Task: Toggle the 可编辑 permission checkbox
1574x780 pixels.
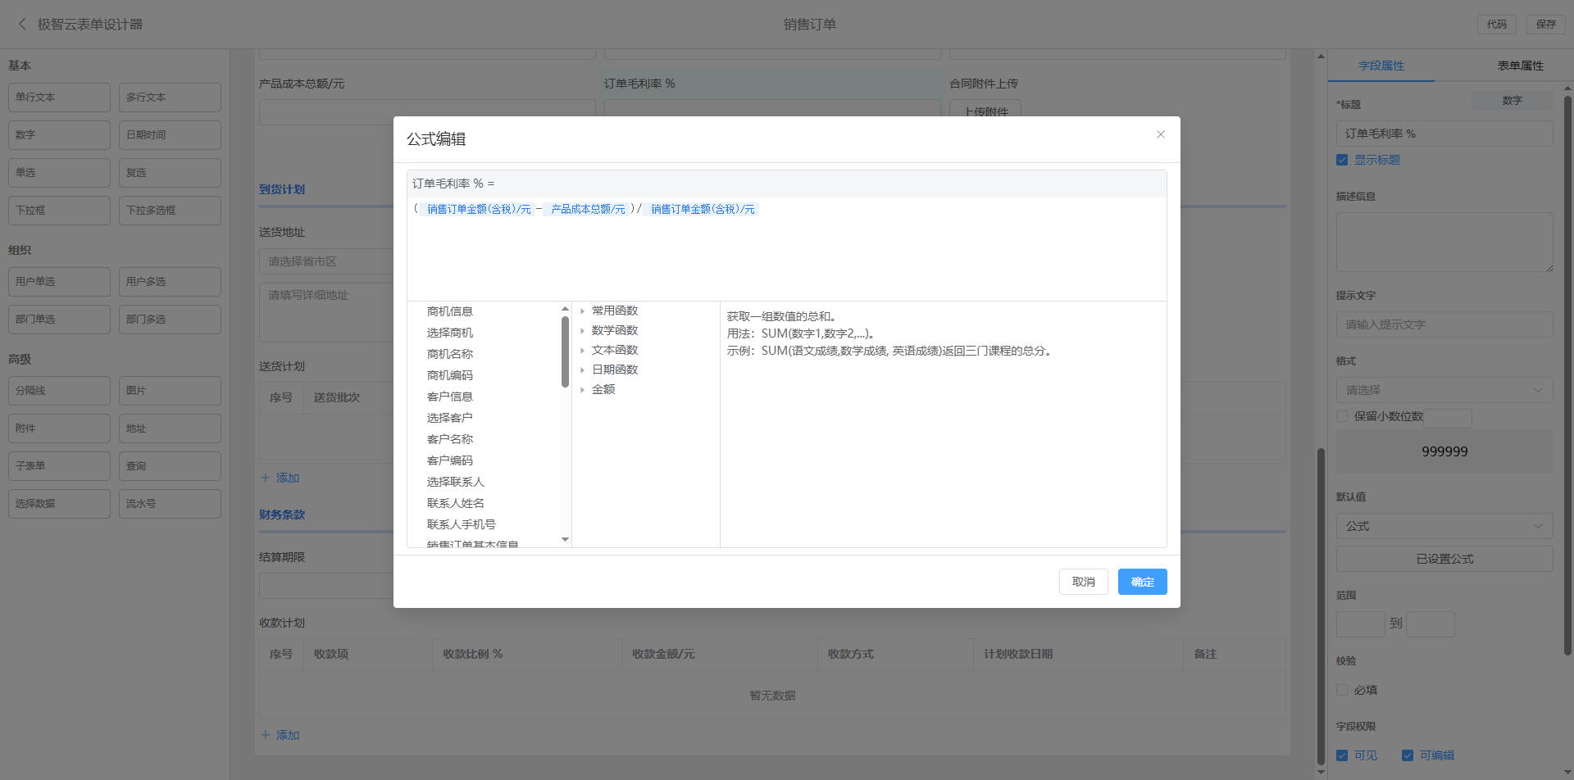Action: click(x=1408, y=755)
